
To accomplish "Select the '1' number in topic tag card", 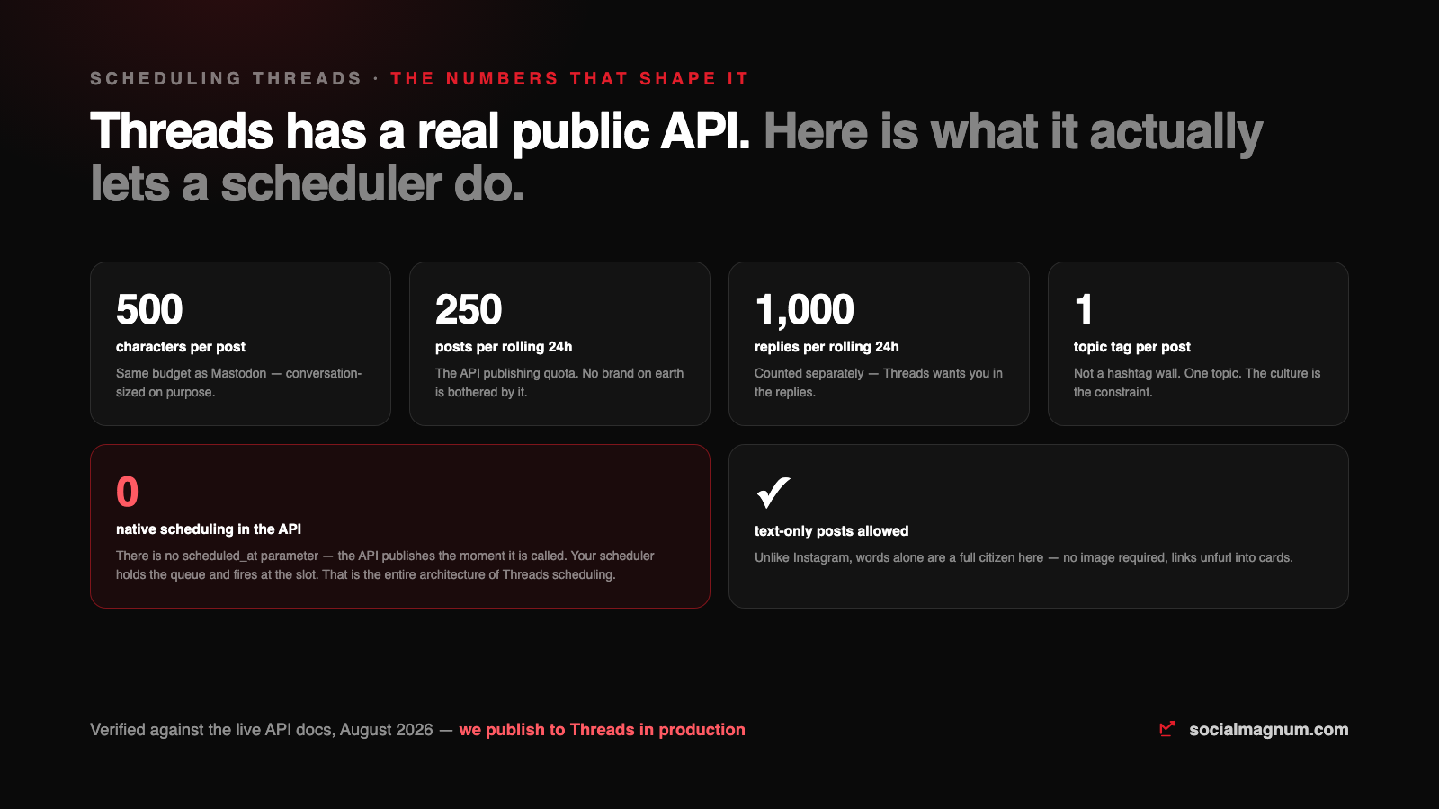I will (x=1084, y=310).
